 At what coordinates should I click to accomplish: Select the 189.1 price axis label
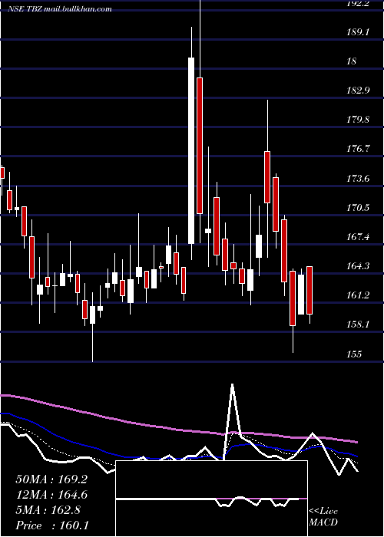[x=358, y=32]
